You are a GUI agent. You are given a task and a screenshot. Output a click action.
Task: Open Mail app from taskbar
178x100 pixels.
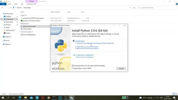pyautogui.click(x=31, y=97)
